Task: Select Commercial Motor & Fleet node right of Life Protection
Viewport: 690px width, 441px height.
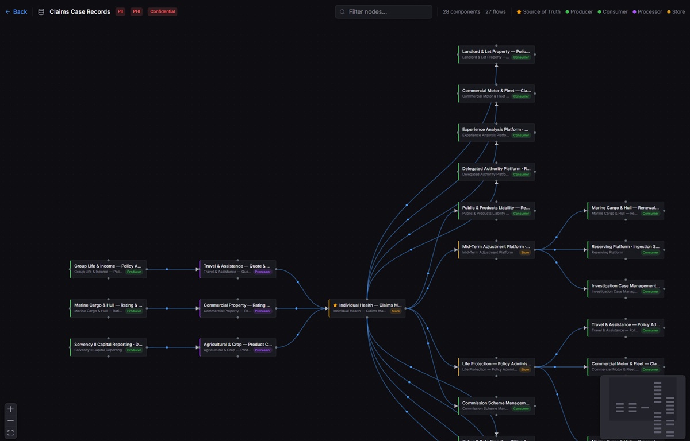Action: [626, 366]
